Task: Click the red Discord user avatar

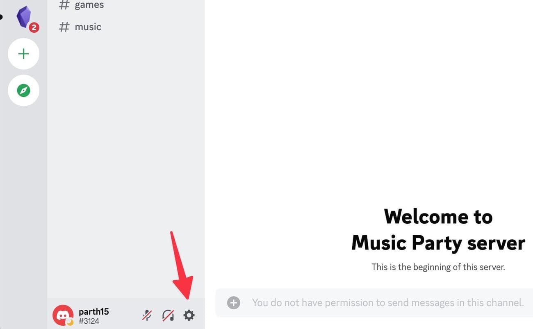Action: click(x=63, y=315)
